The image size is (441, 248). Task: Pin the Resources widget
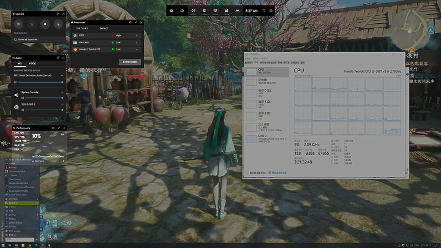point(136,23)
